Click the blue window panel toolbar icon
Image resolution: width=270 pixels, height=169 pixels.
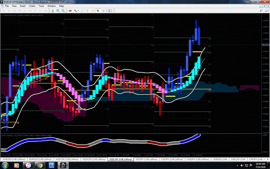pos(110,11)
